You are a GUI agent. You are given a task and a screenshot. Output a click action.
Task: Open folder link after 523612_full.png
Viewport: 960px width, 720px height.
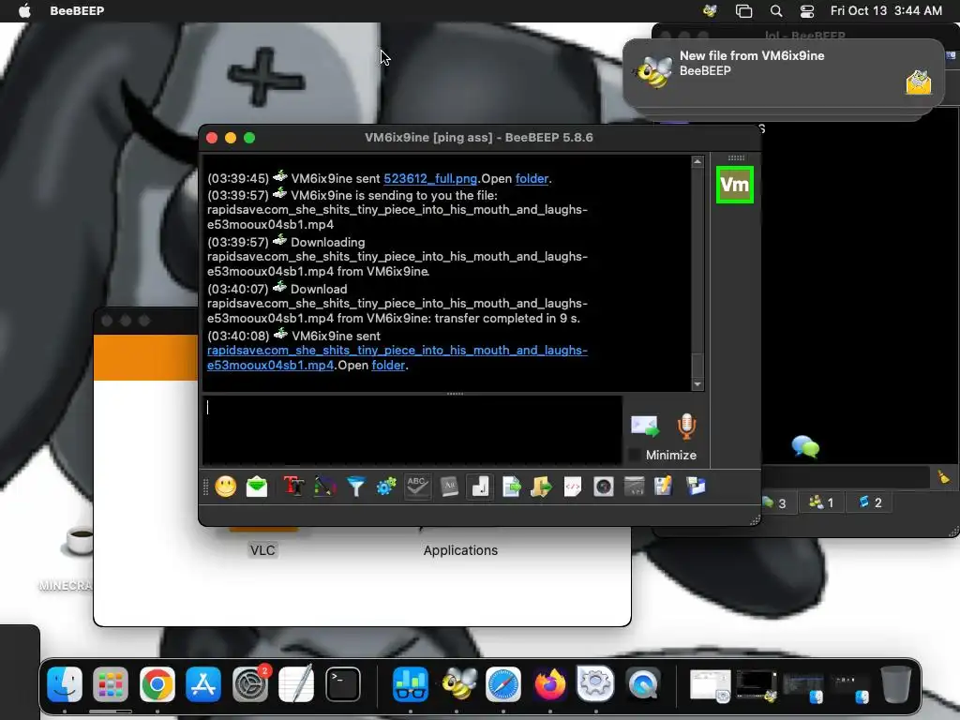532,179
